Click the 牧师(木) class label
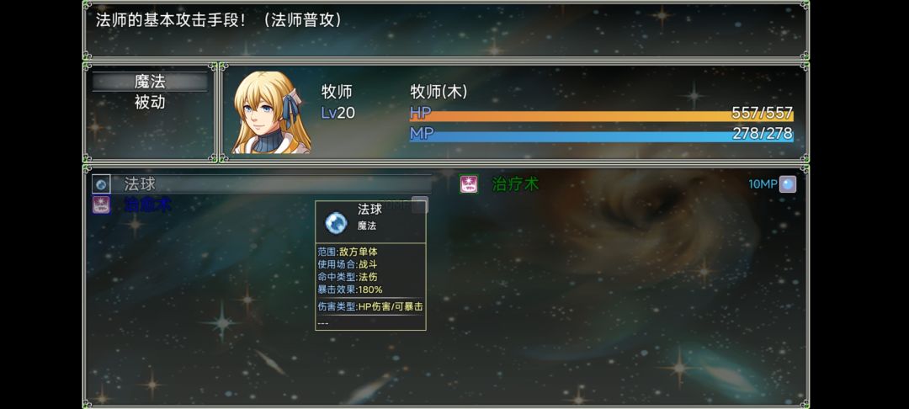 click(x=439, y=92)
